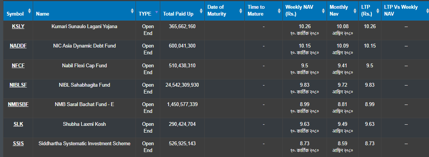Viewport: 429px width, 157px height.
Task: Click monthly NAV value 10.09
Action: [x=343, y=46]
